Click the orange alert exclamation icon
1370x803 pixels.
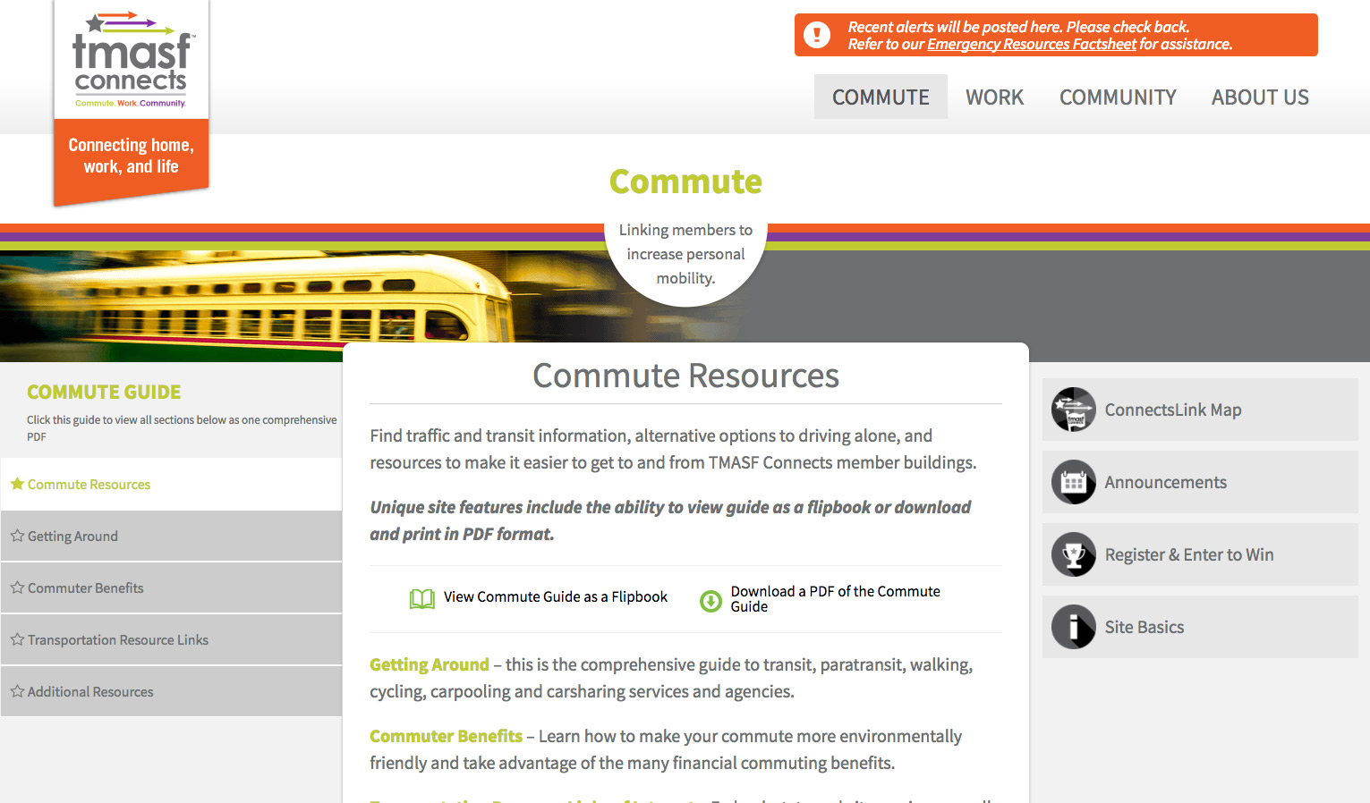click(x=816, y=35)
